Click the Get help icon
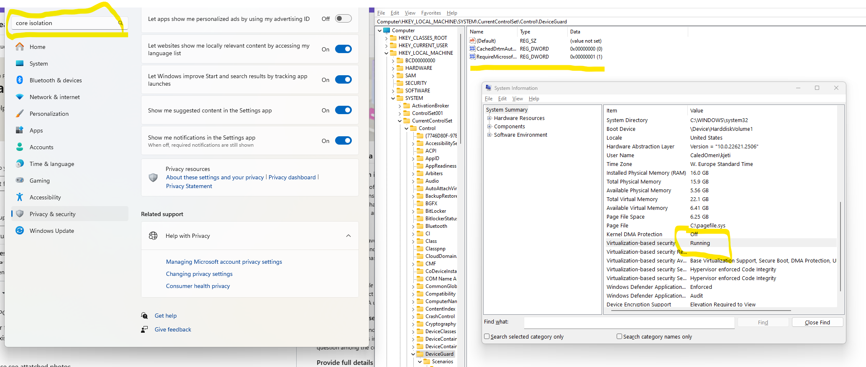Viewport: 866px width, 367px height. pyautogui.click(x=144, y=316)
